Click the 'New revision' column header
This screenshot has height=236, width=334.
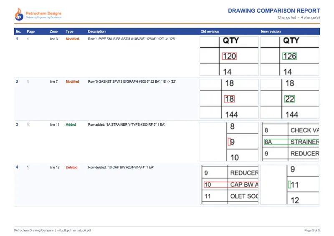click(x=271, y=31)
